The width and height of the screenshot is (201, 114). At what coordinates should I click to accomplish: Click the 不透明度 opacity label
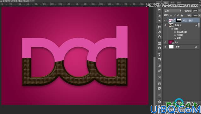coord(187,11)
